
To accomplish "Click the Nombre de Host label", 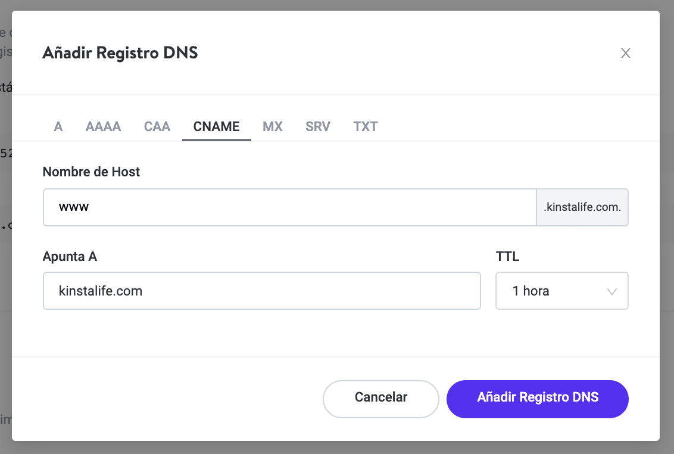I will pos(91,172).
